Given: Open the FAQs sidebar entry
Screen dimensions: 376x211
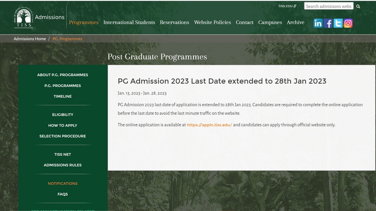Looking at the screenshot, I should (x=63, y=194).
